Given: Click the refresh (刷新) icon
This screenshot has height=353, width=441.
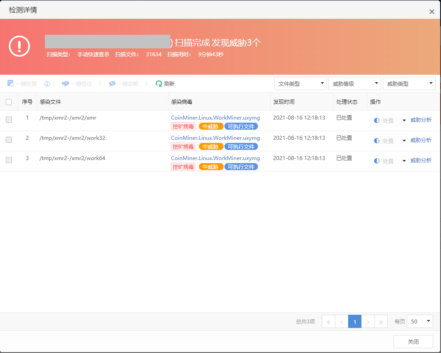Looking at the screenshot, I should point(159,84).
